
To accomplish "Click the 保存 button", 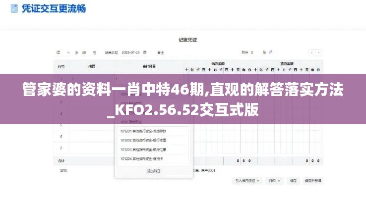I will (x=293, y=181).
